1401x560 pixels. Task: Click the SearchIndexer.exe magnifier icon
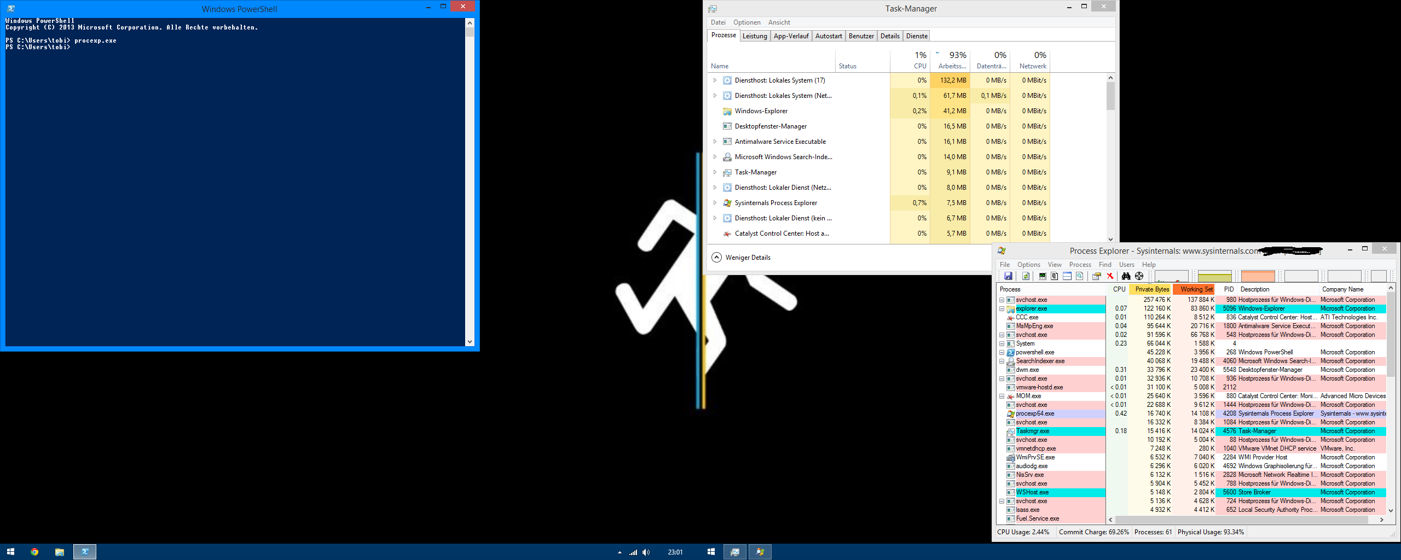[x=1011, y=361]
